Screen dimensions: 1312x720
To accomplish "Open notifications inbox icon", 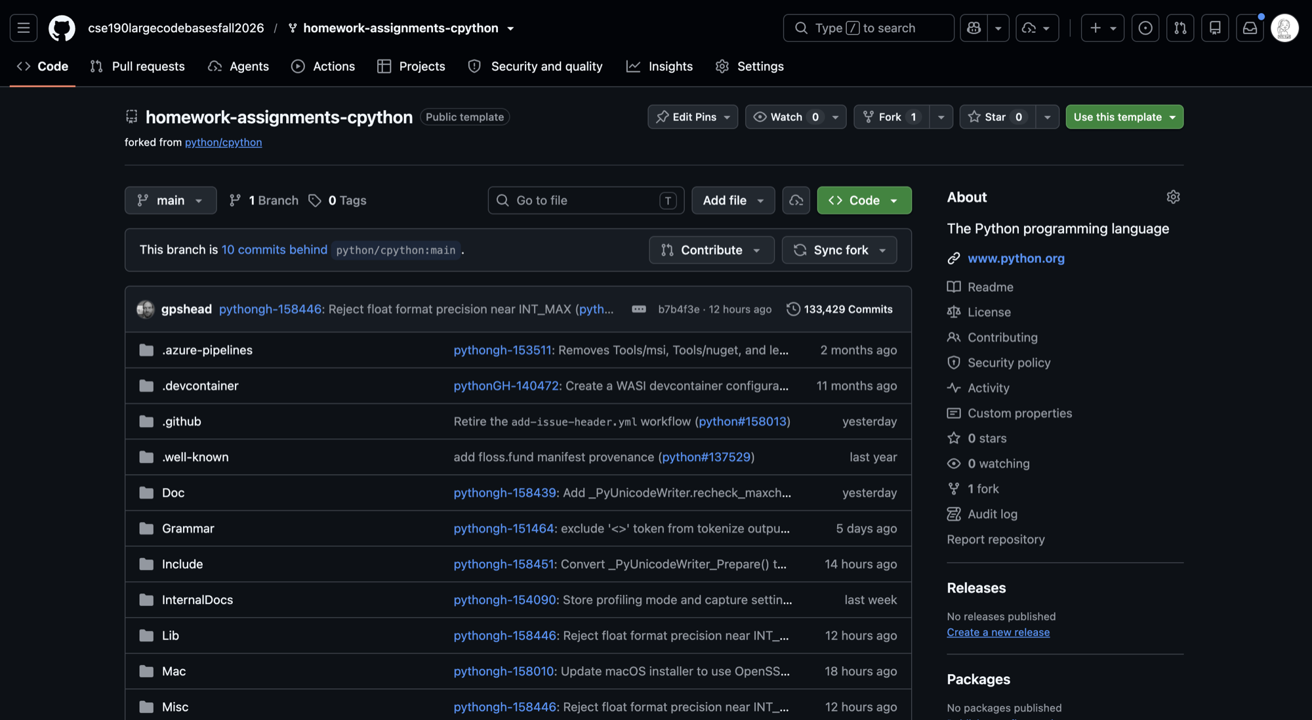I will click(x=1250, y=28).
